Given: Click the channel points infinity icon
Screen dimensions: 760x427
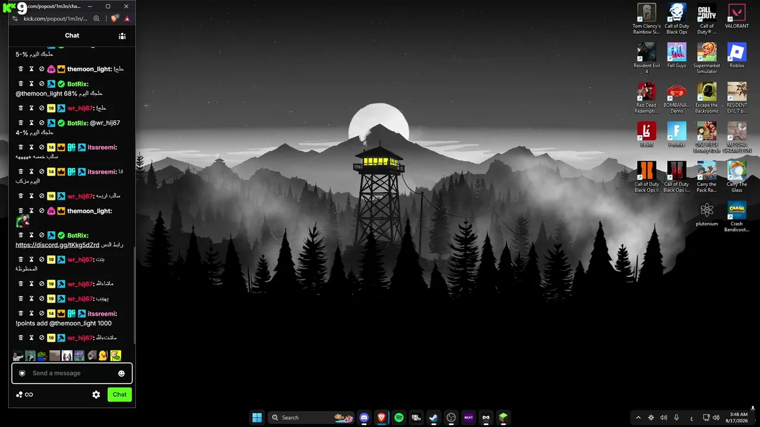Looking at the screenshot, I should pos(28,395).
